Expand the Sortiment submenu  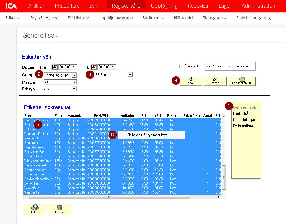coord(153,18)
